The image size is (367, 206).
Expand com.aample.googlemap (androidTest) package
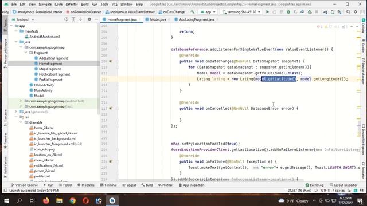click(21, 101)
